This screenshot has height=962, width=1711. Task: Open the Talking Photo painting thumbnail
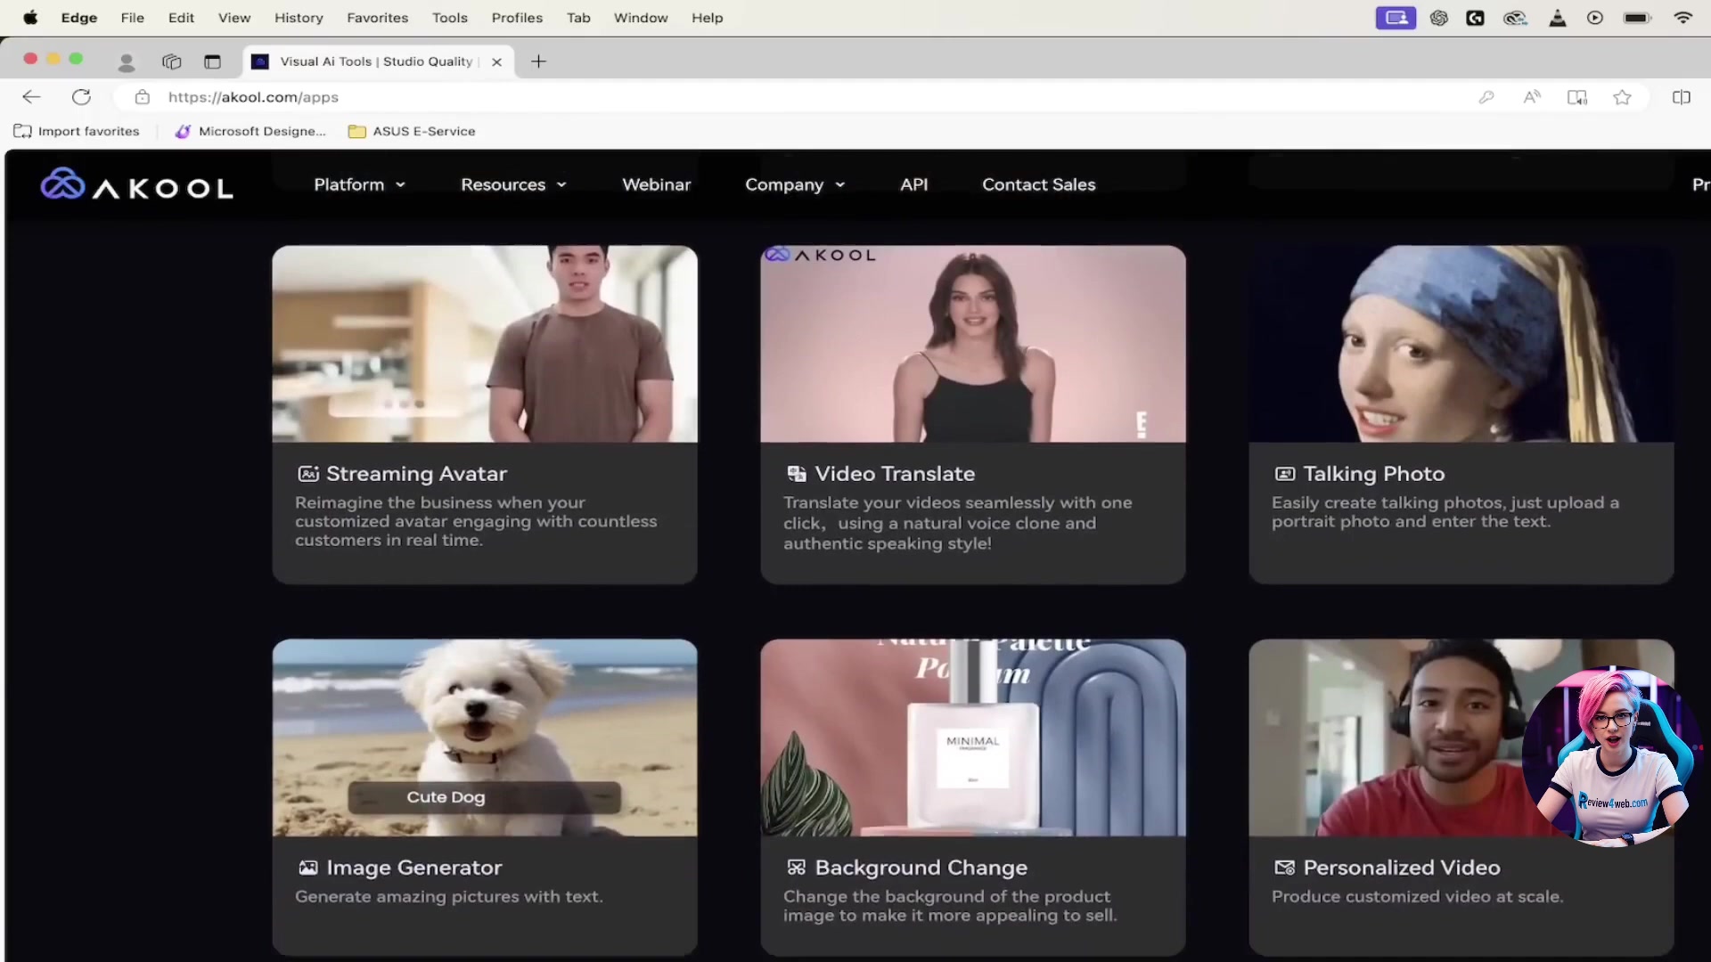pos(1461,344)
